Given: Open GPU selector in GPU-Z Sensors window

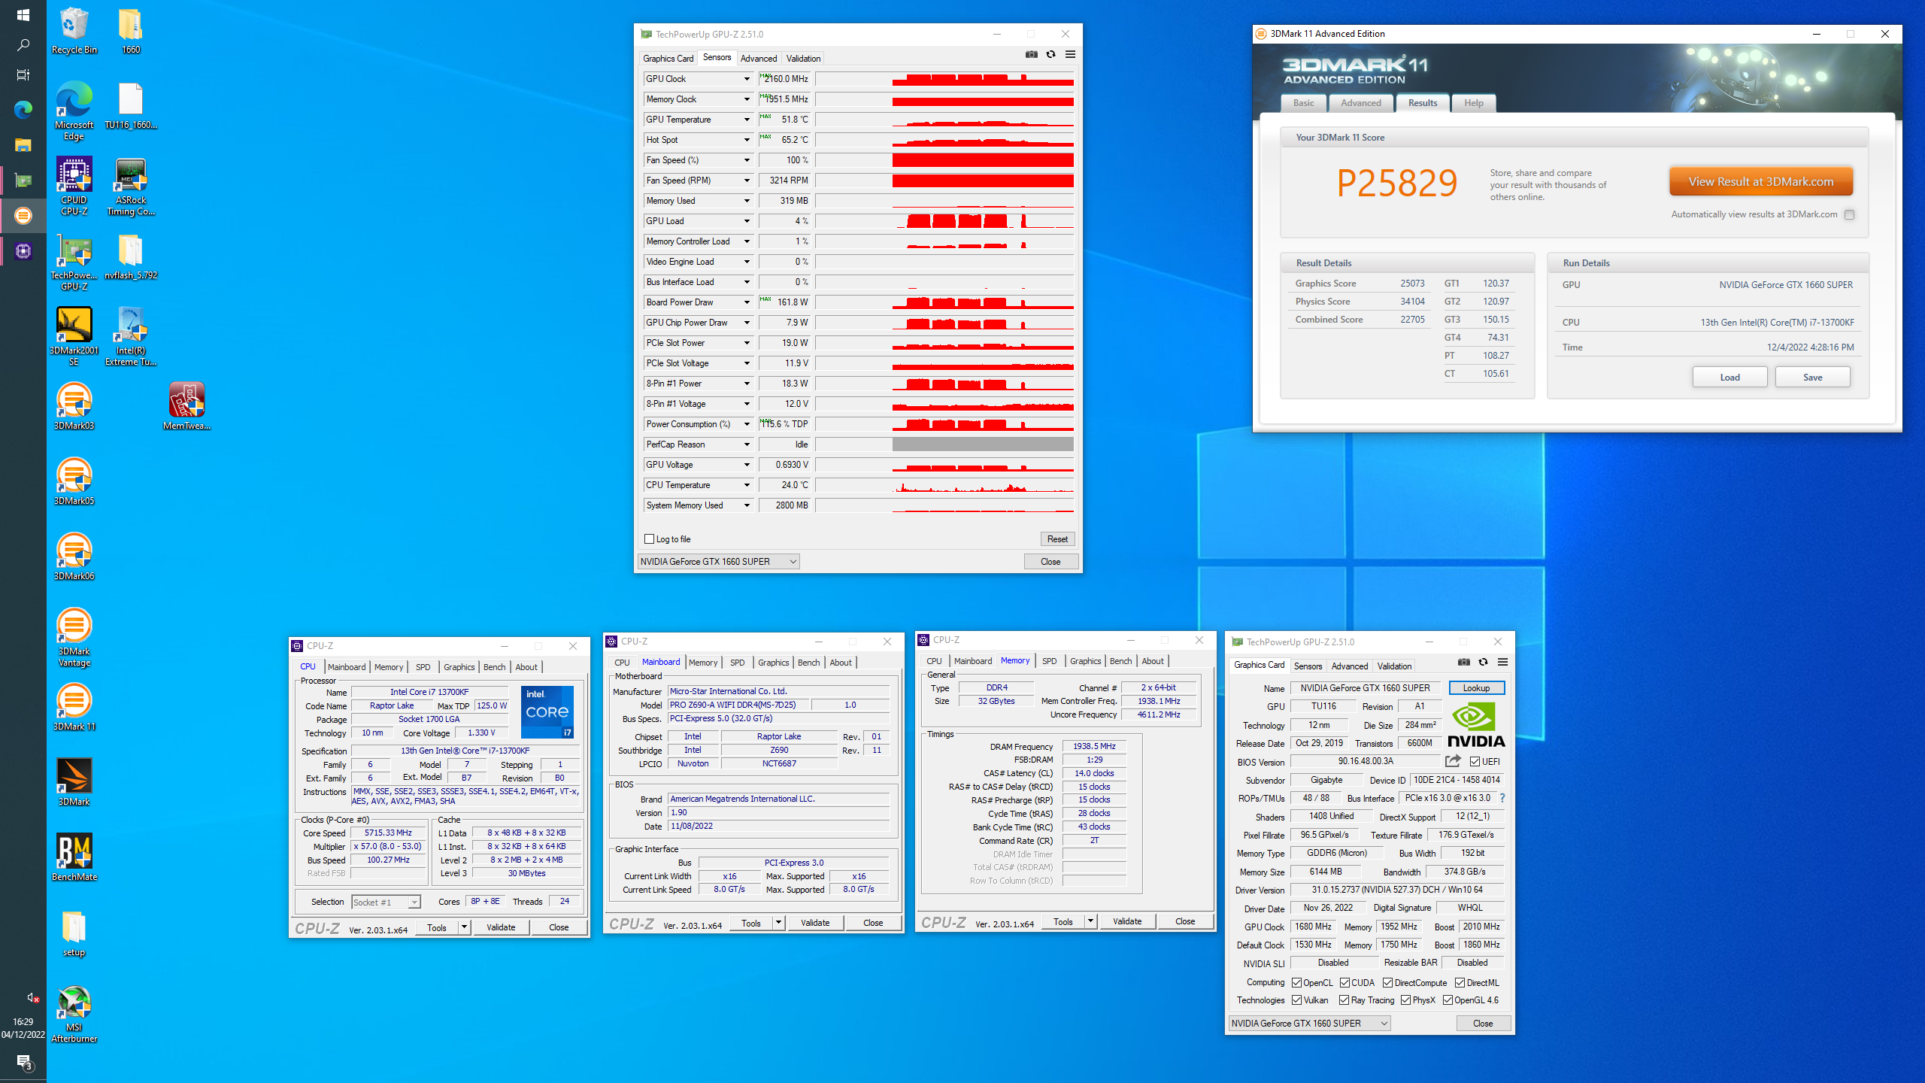Looking at the screenshot, I should click(x=718, y=561).
